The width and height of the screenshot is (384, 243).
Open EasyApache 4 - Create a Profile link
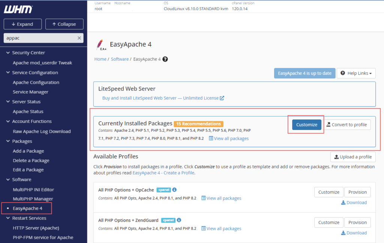(x=163, y=173)
